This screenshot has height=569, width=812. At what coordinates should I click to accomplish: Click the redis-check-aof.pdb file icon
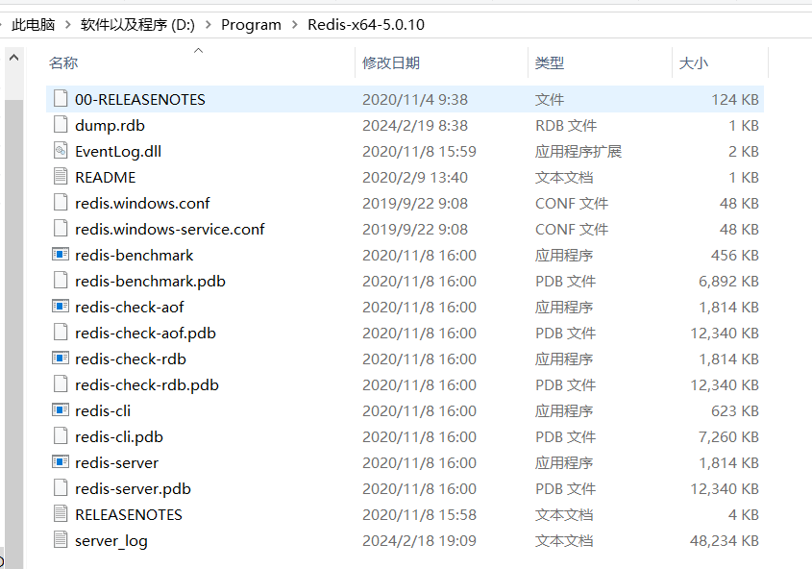(x=61, y=332)
